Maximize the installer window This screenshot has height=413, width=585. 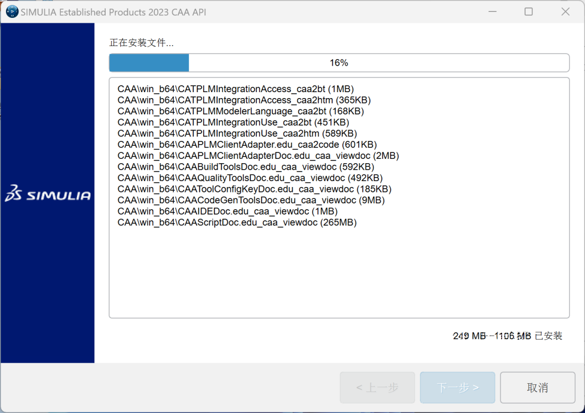click(x=529, y=11)
